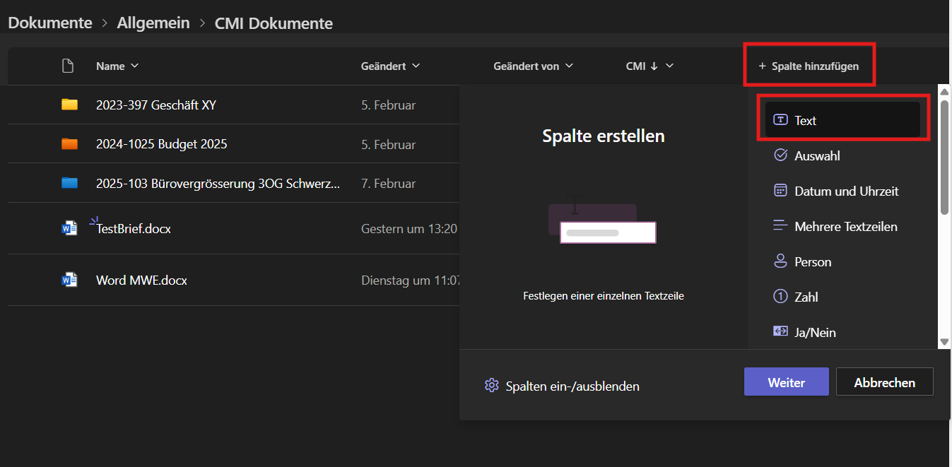Click the orange folder icon for 2024-1025 Budget 2025
This screenshot has width=952, height=467.
(69, 144)
